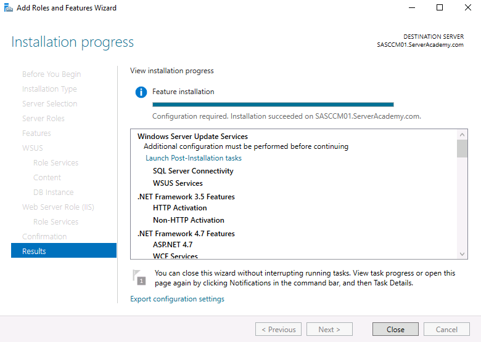Go to Server Roles step

tap(43, 118)
